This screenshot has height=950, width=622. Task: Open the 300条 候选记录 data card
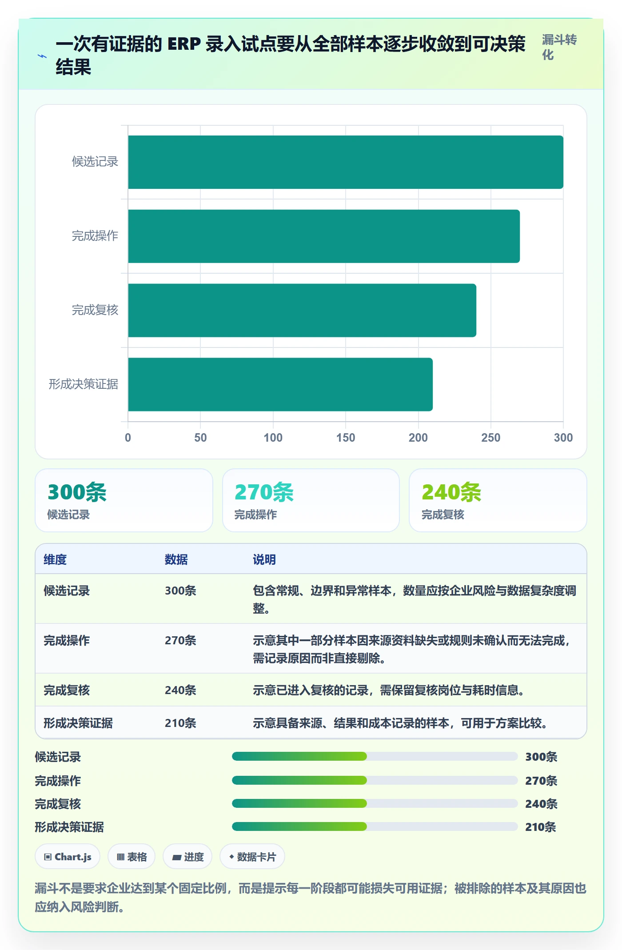tap(124, 500)
